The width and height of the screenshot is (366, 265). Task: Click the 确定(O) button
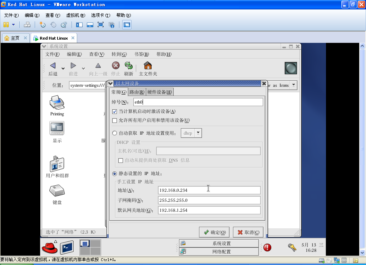pyautogui.click(x=214, y=232)
